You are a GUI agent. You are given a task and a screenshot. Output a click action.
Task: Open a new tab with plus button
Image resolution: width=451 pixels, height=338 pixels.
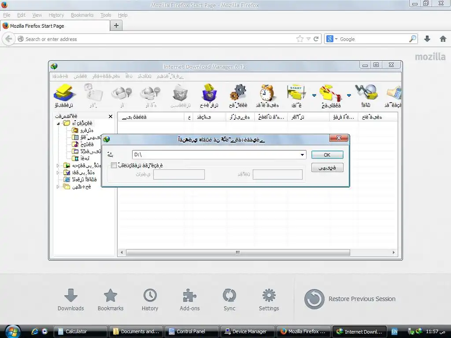click(x=116, y=26)
